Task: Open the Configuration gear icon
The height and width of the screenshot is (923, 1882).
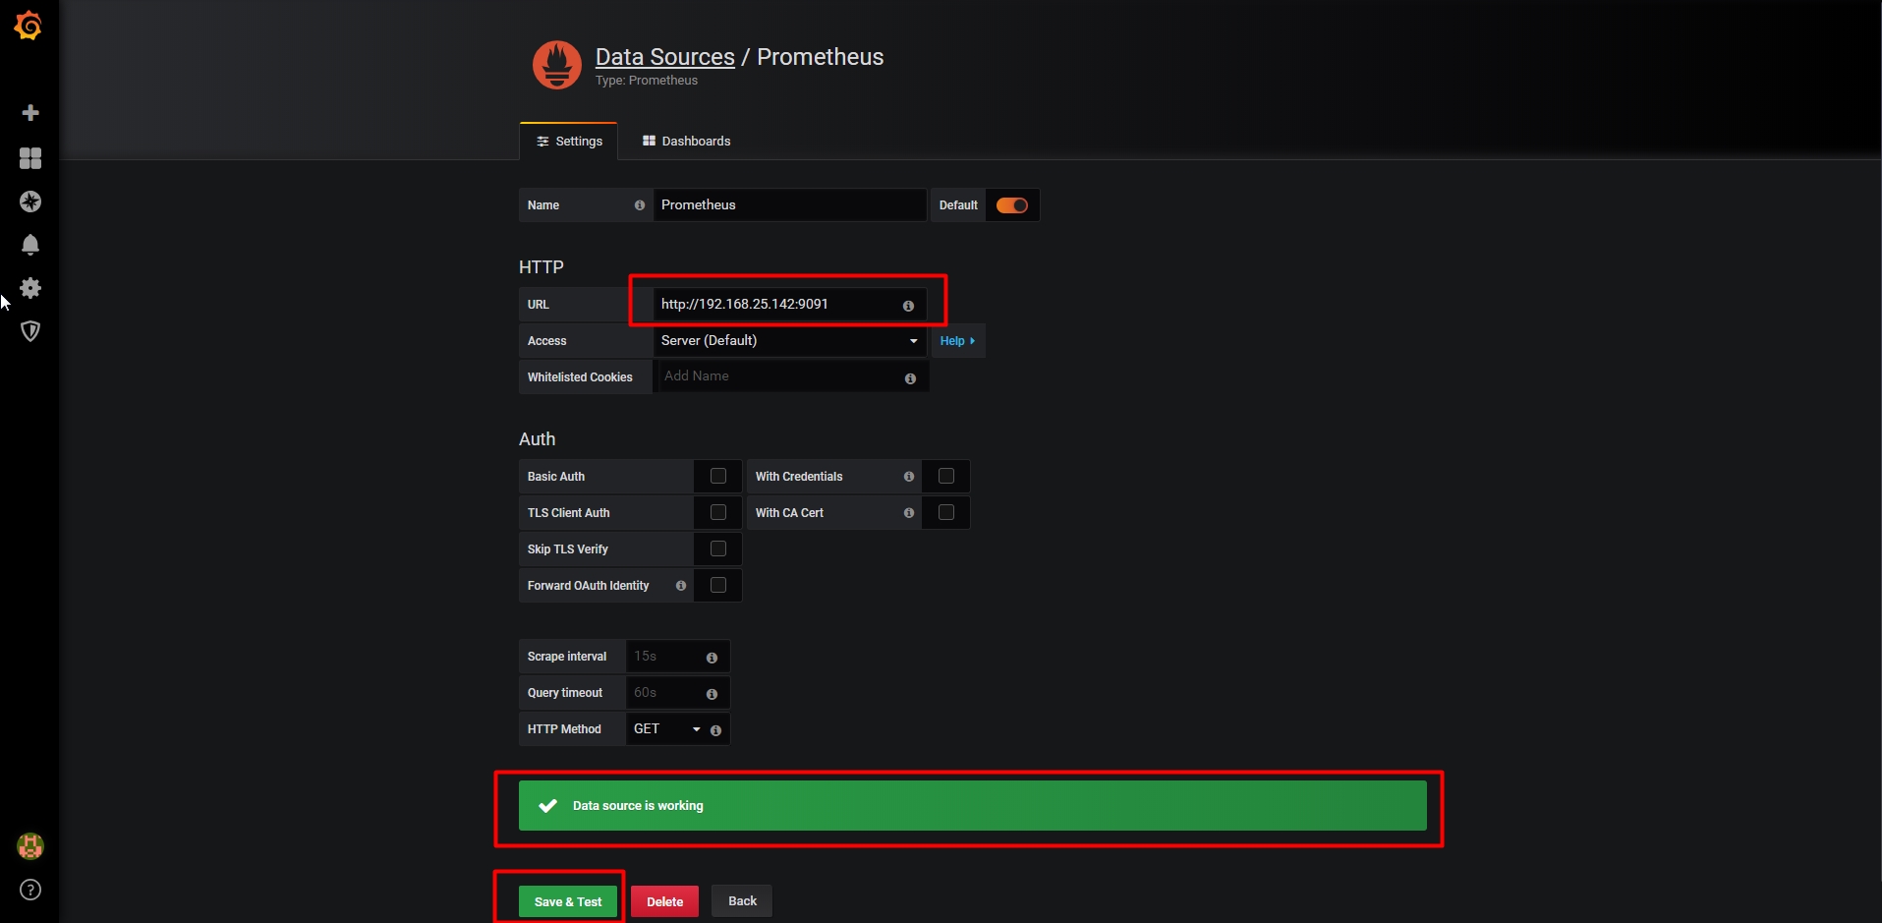Action: (30, 288)
